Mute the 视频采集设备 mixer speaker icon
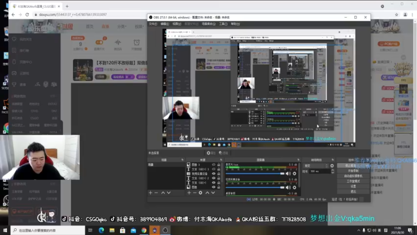 [288, 187]
